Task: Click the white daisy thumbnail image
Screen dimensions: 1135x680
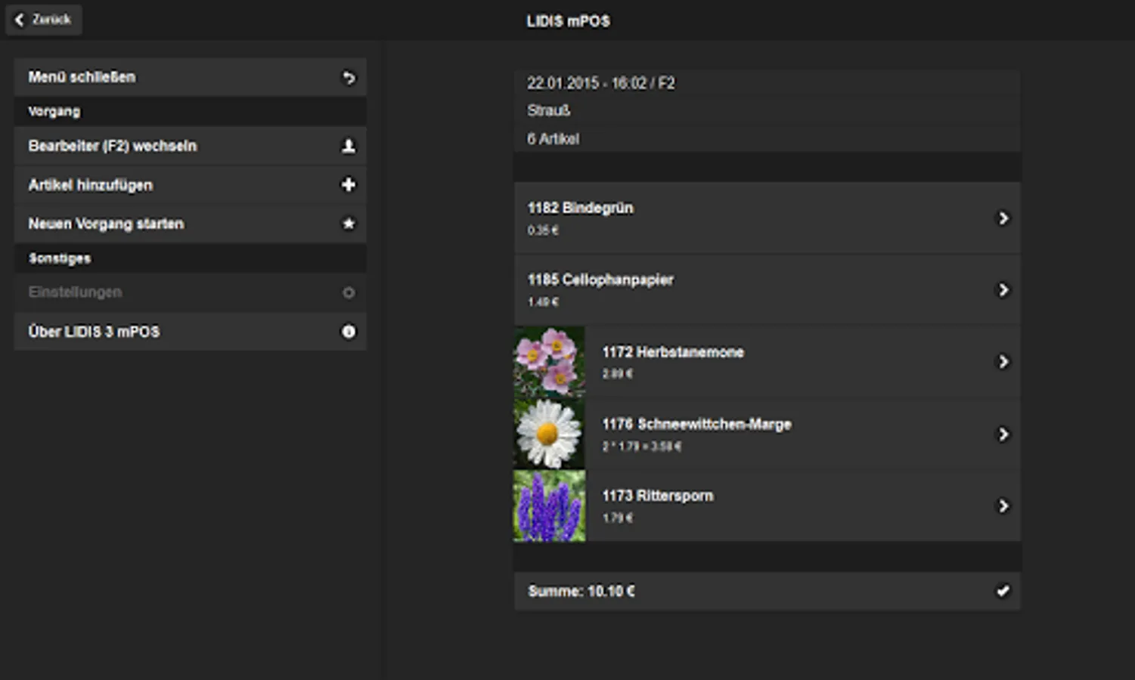Action: (550, 434)
